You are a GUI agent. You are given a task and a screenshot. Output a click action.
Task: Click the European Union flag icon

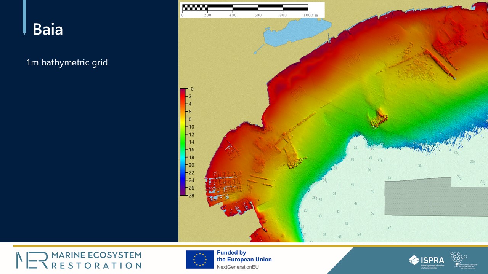[x=200, y=260]
